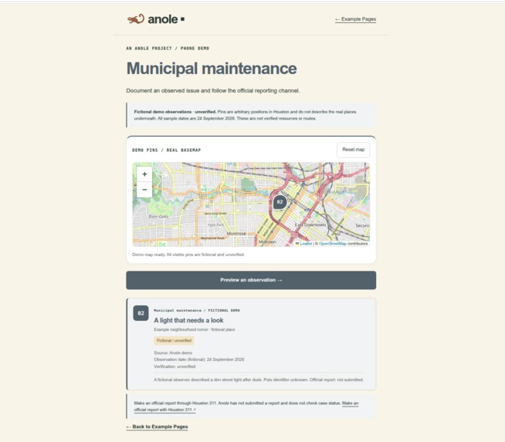Click 'Source: Anole demo' line
This screenshot has width=505, height=442.
tap(173, 353)
